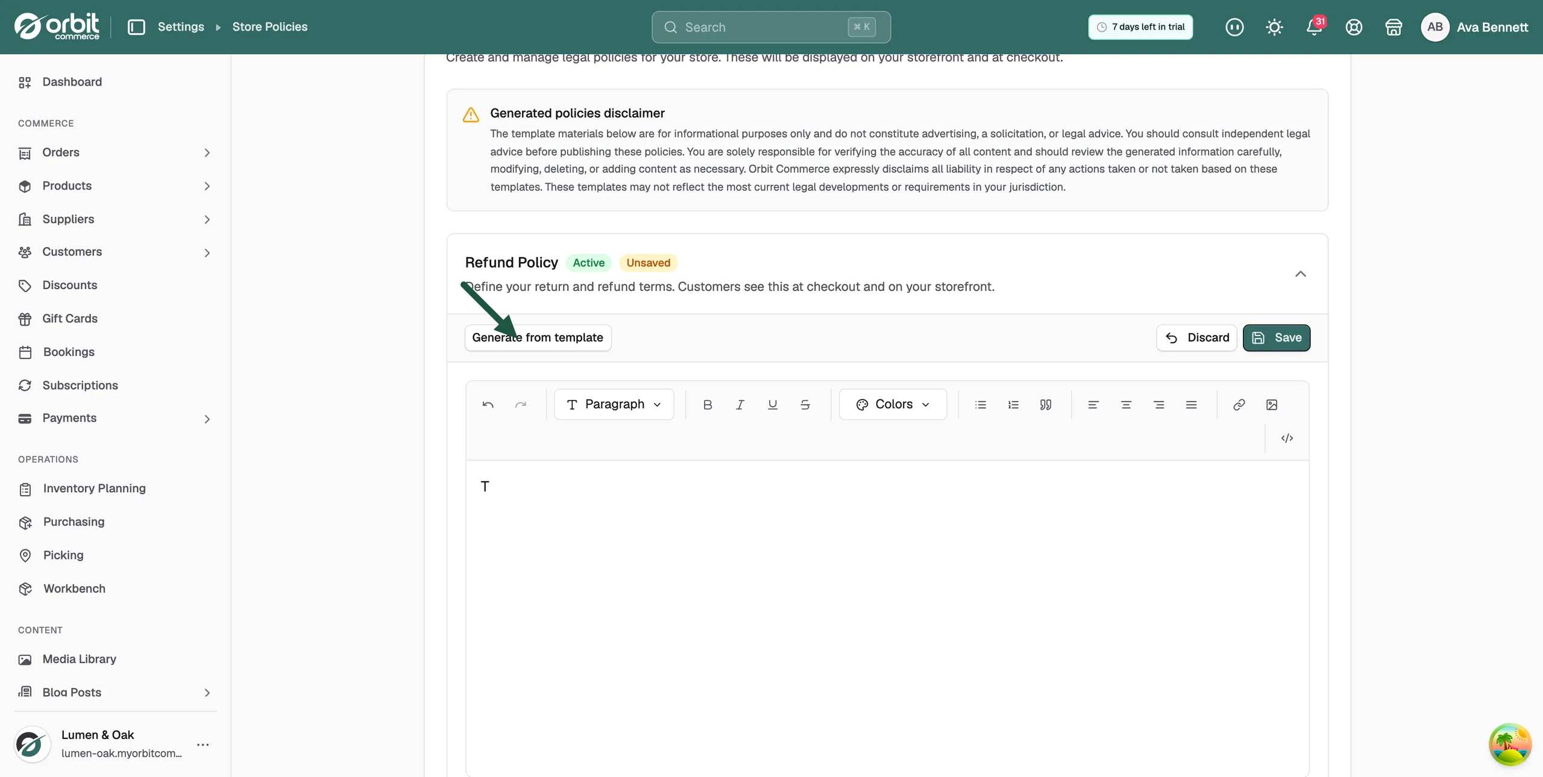Justify text alignment
This screenshot has width=1543, height=777.
click(x=1191, y=405)
